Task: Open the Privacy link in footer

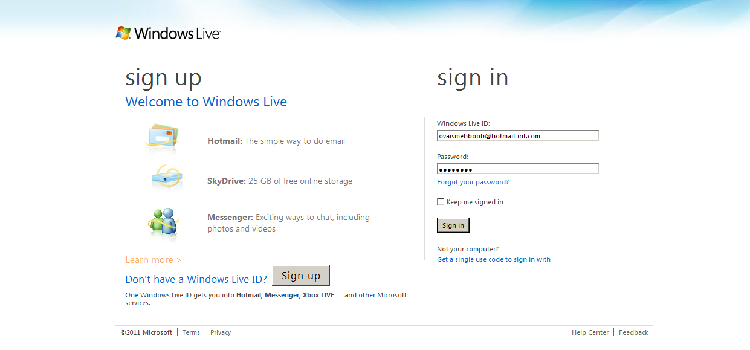Action: [221, 332]
